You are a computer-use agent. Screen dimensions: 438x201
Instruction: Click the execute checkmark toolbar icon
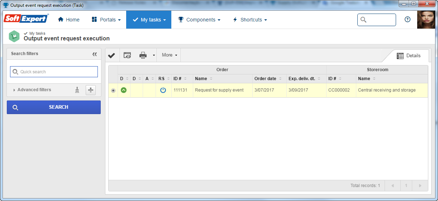(x=111, y=55)
